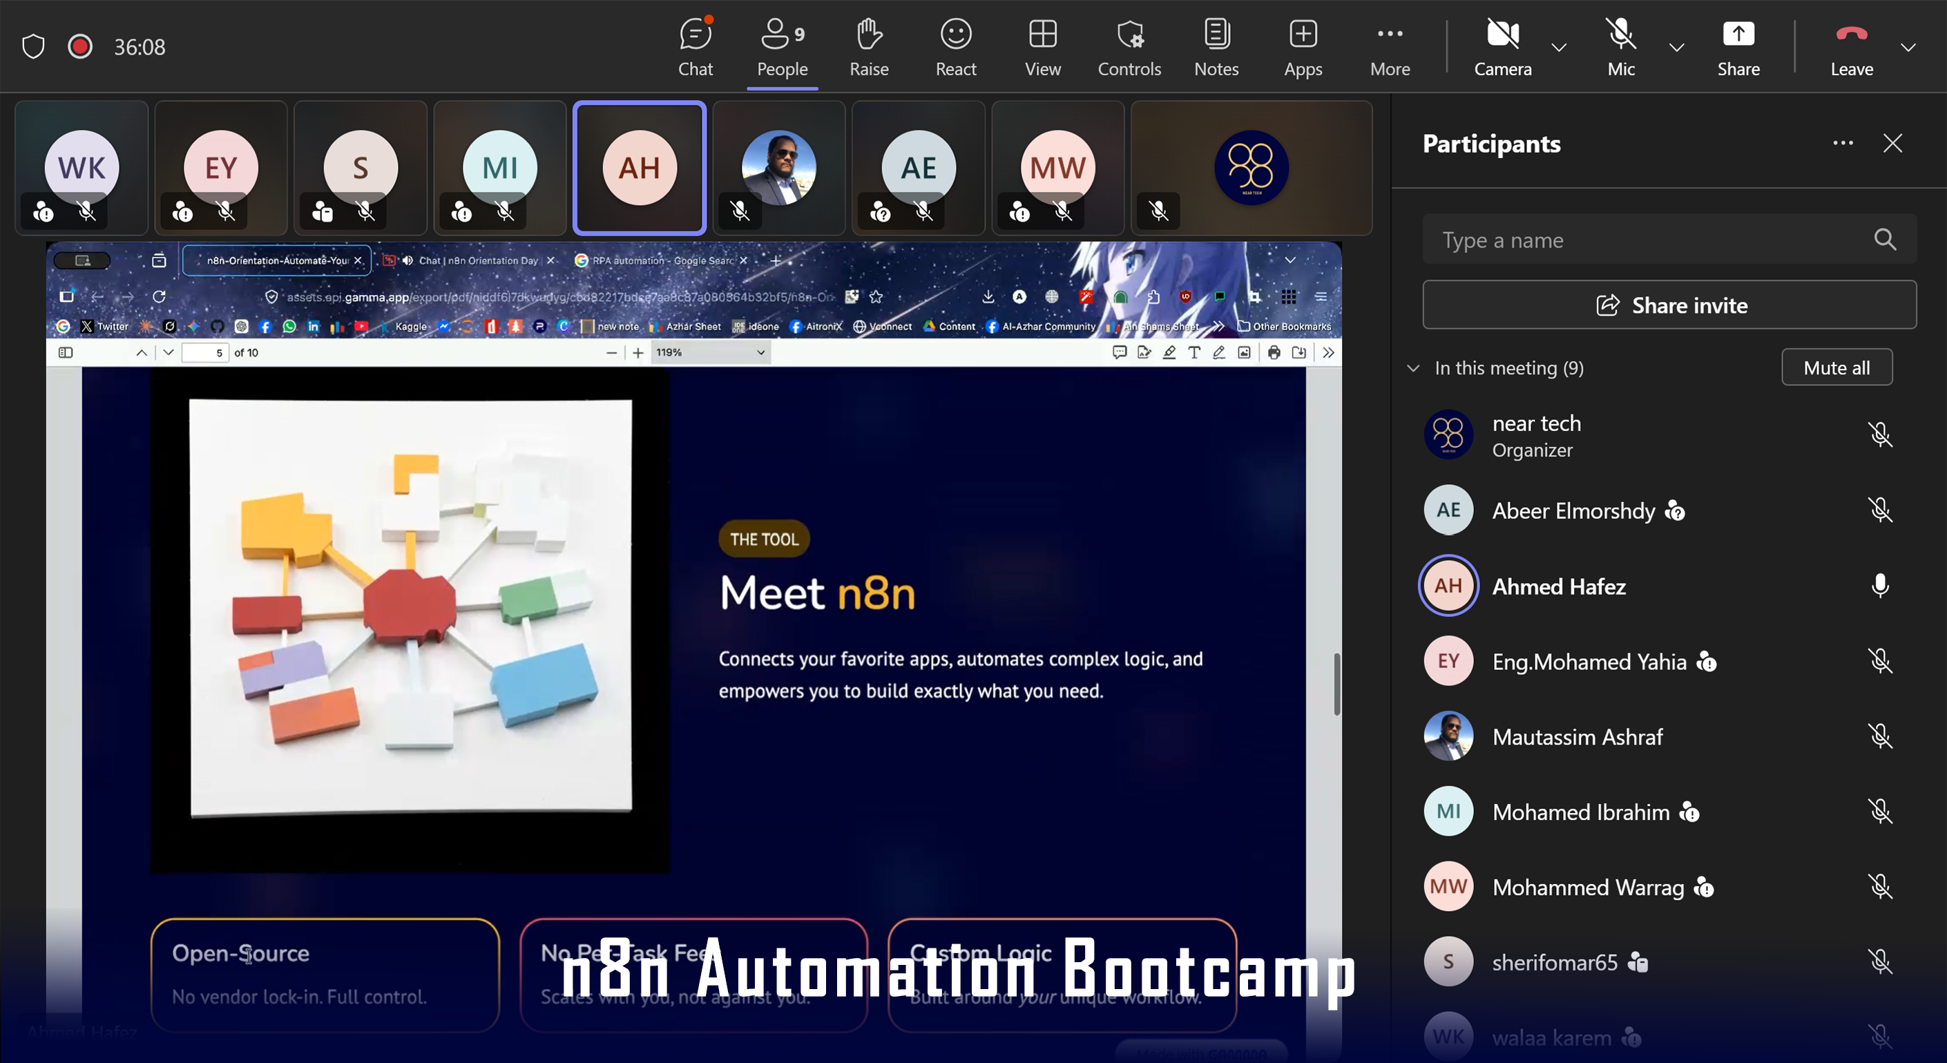Open the Chat panel
The width and height of the screenshot is (1947, 1063).
pyautogui.click(x=696, y=47)
